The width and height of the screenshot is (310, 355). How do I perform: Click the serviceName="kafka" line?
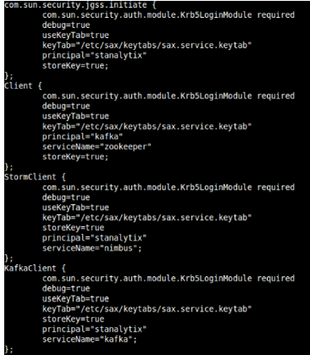90,339
